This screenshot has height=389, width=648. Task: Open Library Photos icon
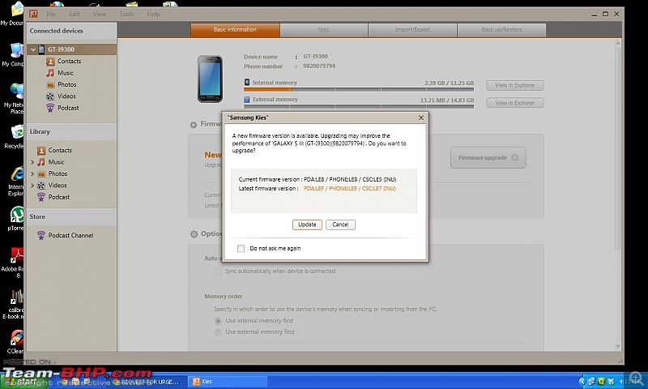[41, 173]
